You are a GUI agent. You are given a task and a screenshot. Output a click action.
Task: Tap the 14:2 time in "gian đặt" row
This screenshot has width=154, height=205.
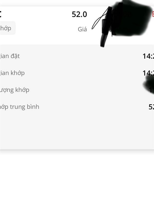point(148,56)
